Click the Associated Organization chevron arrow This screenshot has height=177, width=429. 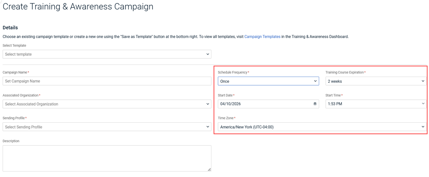click(208, 104)
